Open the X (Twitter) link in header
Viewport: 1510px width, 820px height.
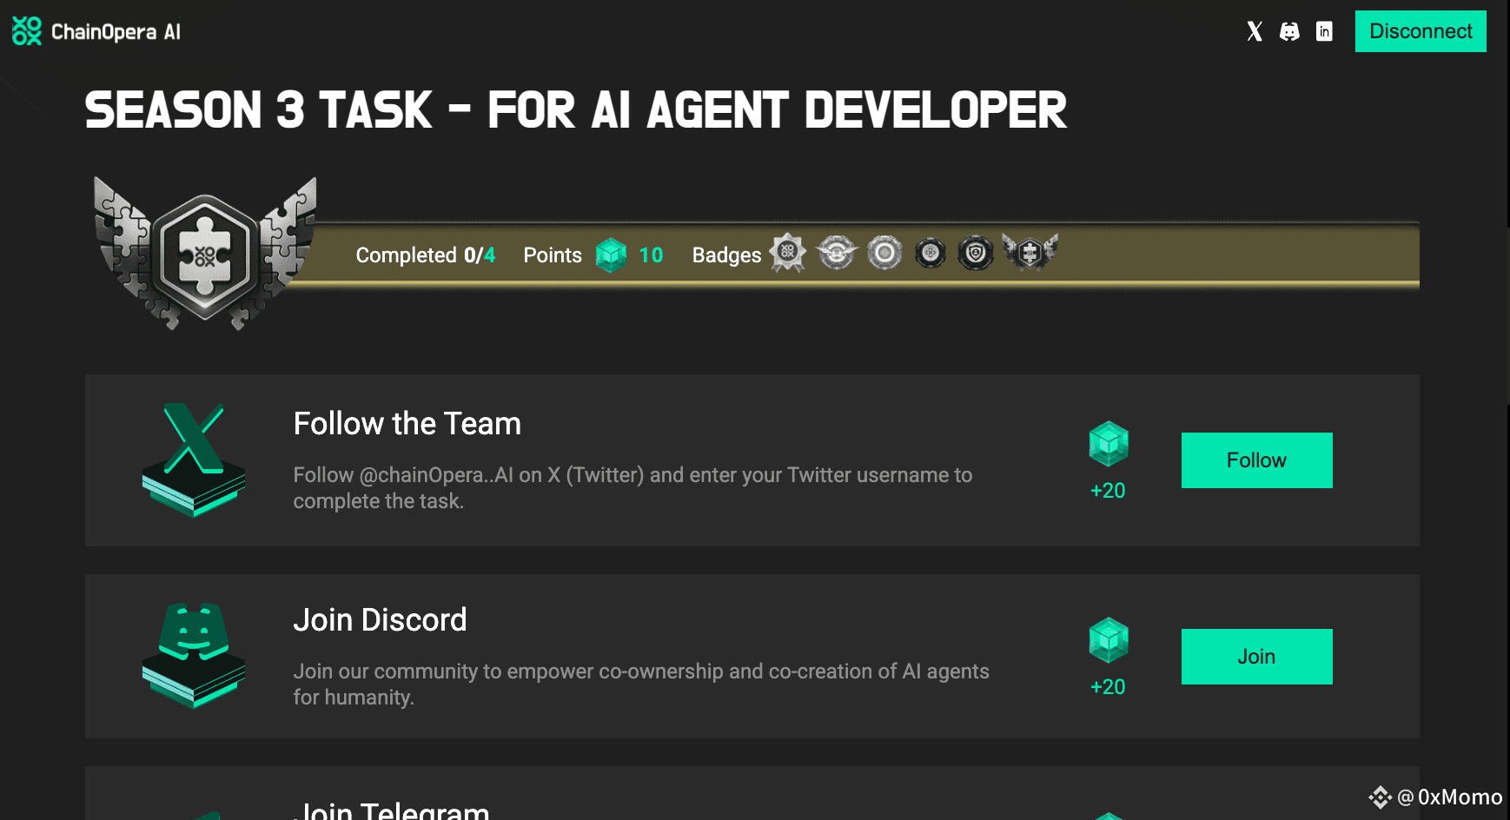click(1255, 31)
